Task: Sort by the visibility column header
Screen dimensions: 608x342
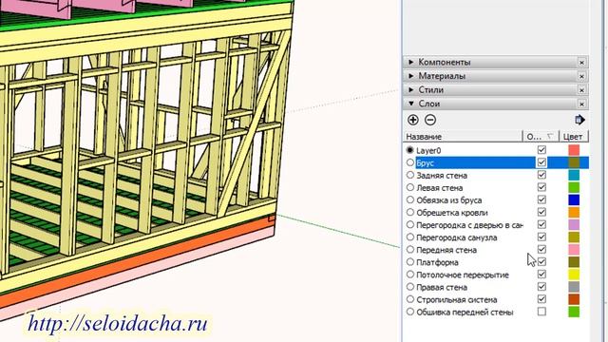Action: (x=541, y=137)
